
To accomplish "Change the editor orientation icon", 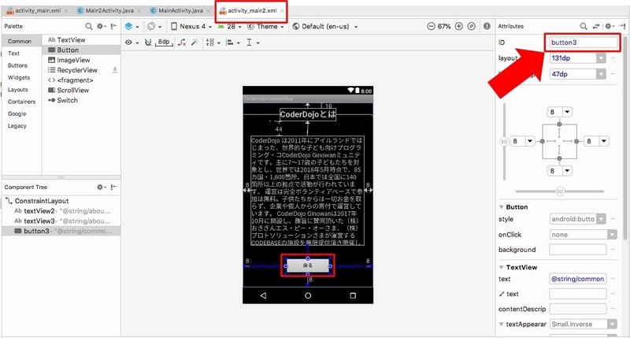I will [154, 27].
